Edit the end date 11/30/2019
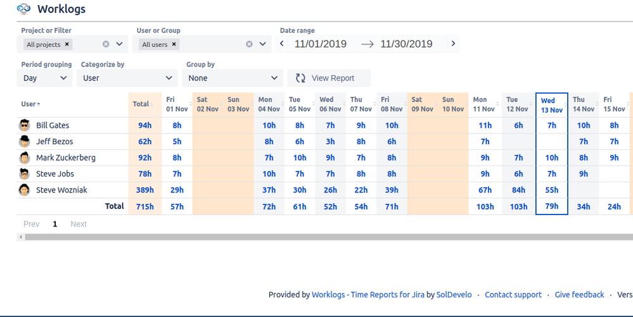 tap(406, 44)
